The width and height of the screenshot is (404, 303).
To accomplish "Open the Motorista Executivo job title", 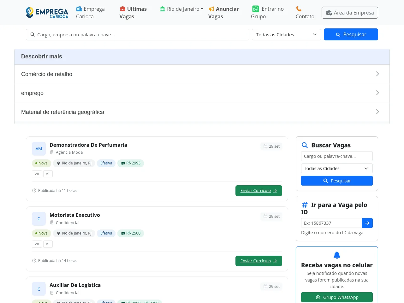I will tap(75, 215).
